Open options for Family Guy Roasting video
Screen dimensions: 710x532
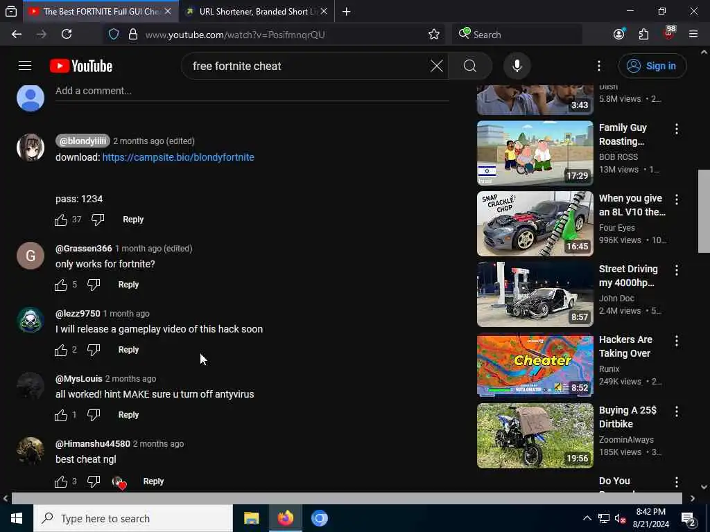pos(677,129)
